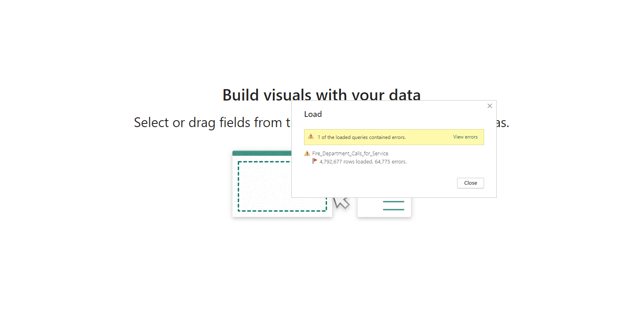The height and width of the screenshot is (320, 640).
Task: Click the green lines field-list illustration
Action: [x=393, y=206]
